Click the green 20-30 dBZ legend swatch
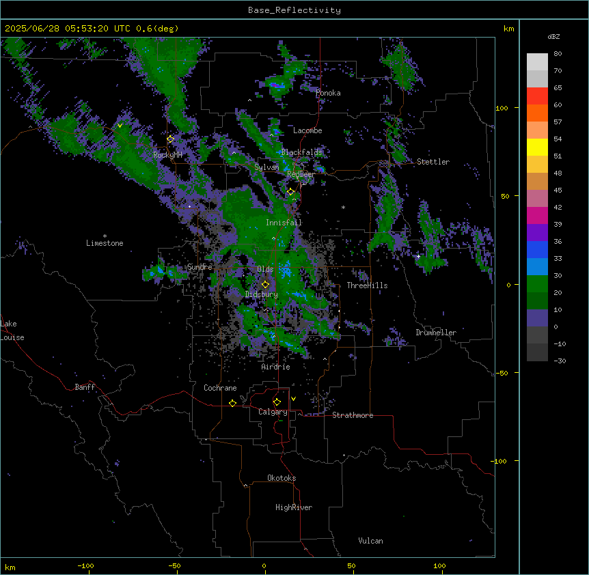This screenshot has height=575, width=589. tap(537, 284)
